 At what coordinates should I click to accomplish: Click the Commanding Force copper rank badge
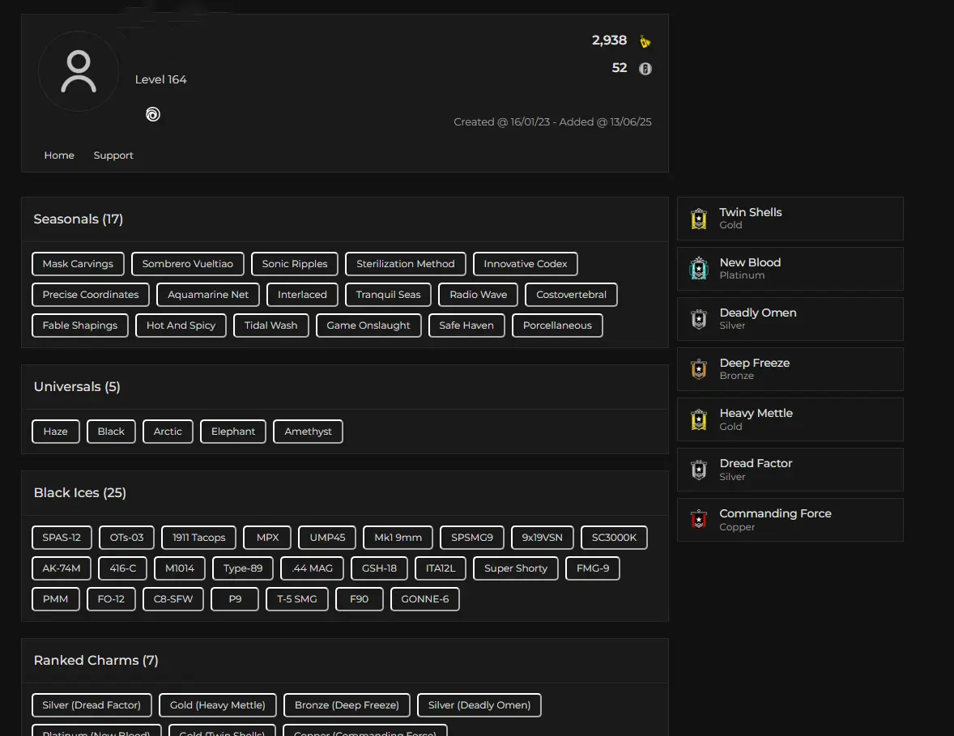pyautogui.click(x=699, y=520)
